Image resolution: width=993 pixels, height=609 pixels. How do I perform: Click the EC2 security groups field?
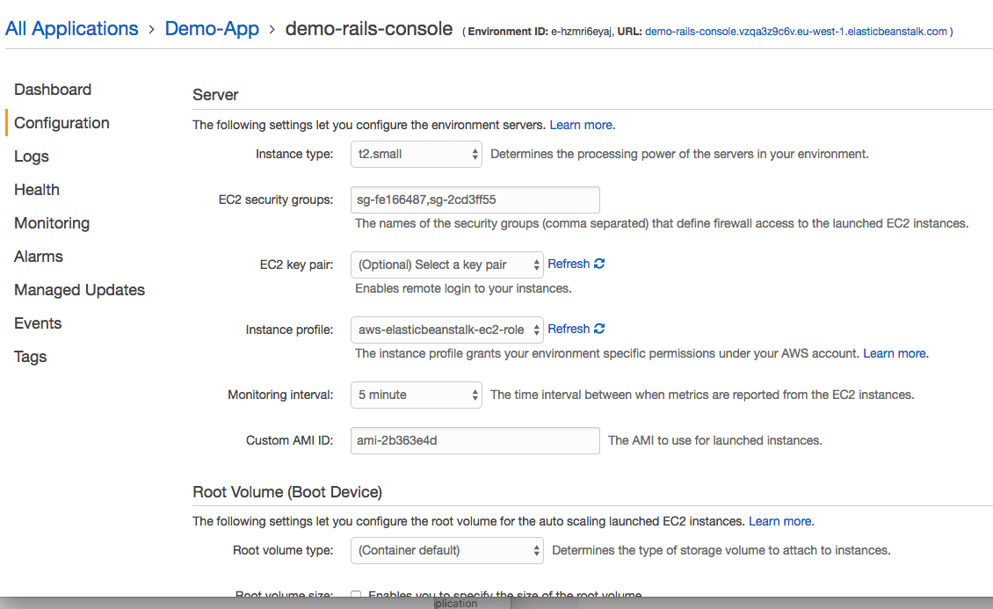[x=475, y=199]
